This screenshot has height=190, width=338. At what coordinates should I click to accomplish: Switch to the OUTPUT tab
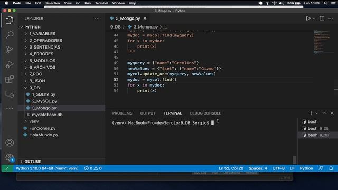[x=148, y=113]
